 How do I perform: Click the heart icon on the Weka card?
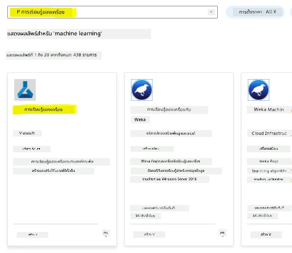pyautogui.click(x=223, y=233)
